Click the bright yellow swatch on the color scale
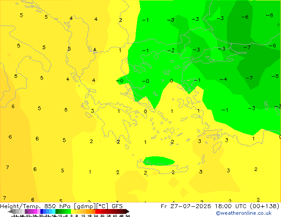Screen dimensions: 281x217 point(72,211)
